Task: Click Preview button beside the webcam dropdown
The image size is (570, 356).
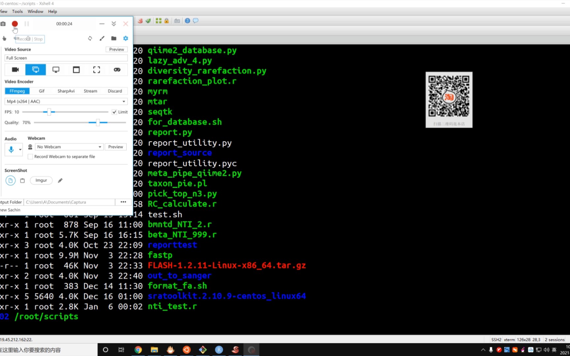Action: point(115,147)
